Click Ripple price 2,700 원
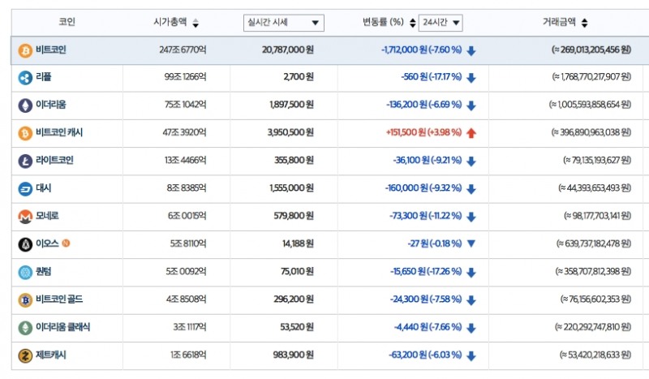 pyautogui.click(x=299, y=77)
